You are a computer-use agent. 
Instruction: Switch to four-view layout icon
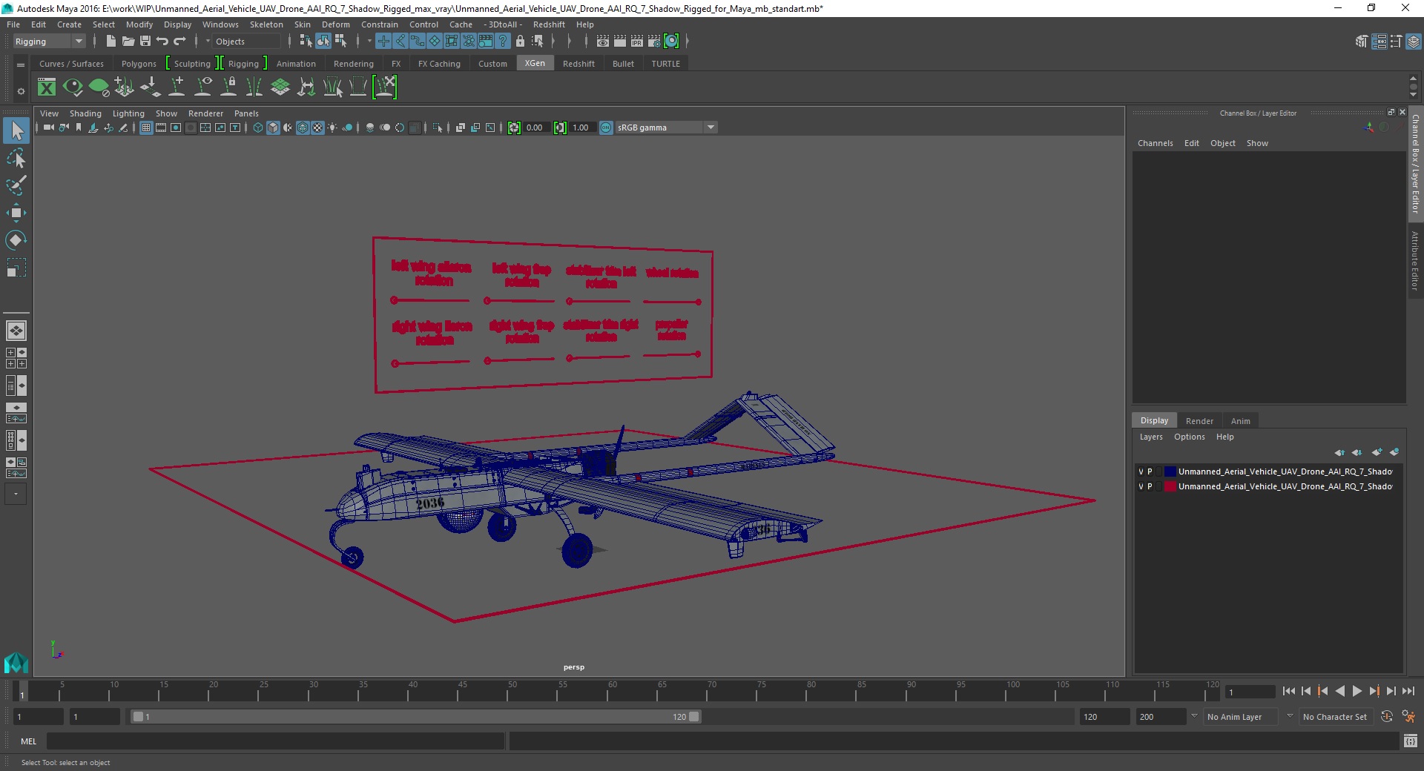coord(16,358)
